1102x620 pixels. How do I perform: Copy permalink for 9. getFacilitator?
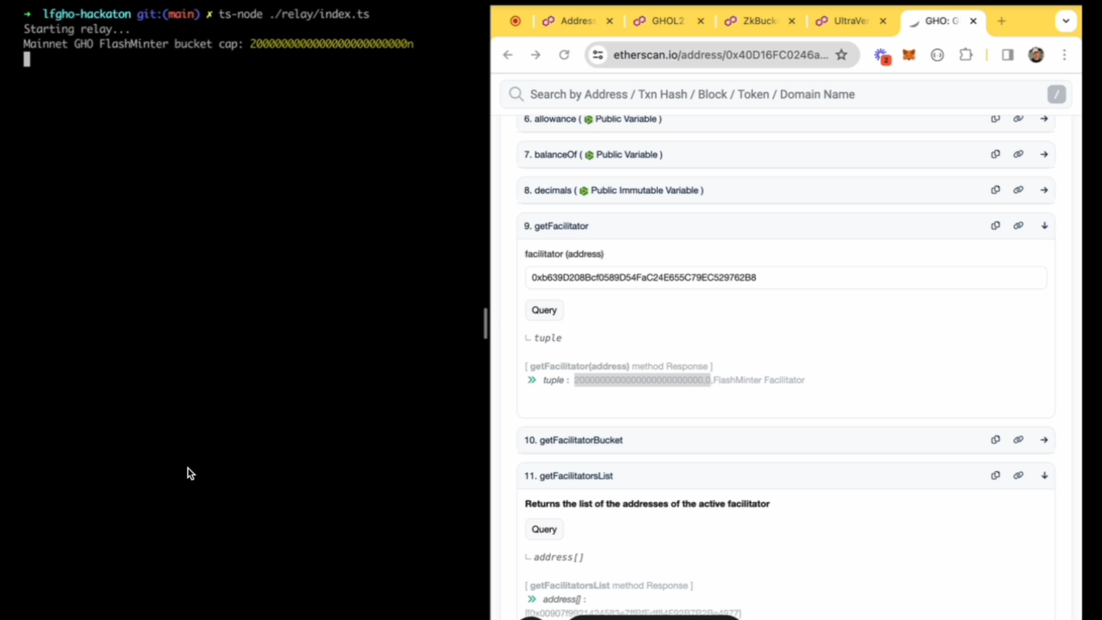[1018, 226]
